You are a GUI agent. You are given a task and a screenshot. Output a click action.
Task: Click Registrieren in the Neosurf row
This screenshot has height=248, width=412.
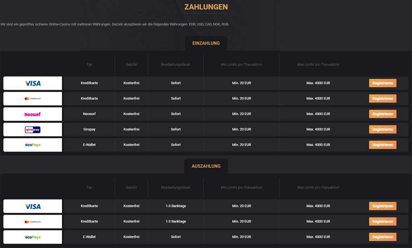pyautogui.click(x=383, y=114)
